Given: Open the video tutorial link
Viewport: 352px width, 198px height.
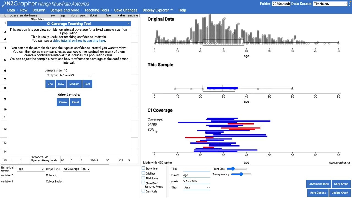Looking at the screenshot, I should pyautogui.click(x=79, y=41).
